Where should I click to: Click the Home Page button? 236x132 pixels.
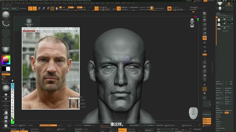point(6,8)
